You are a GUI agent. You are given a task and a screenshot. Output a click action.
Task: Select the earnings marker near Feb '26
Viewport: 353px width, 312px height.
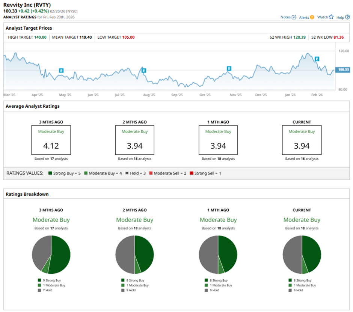point(317,59)
